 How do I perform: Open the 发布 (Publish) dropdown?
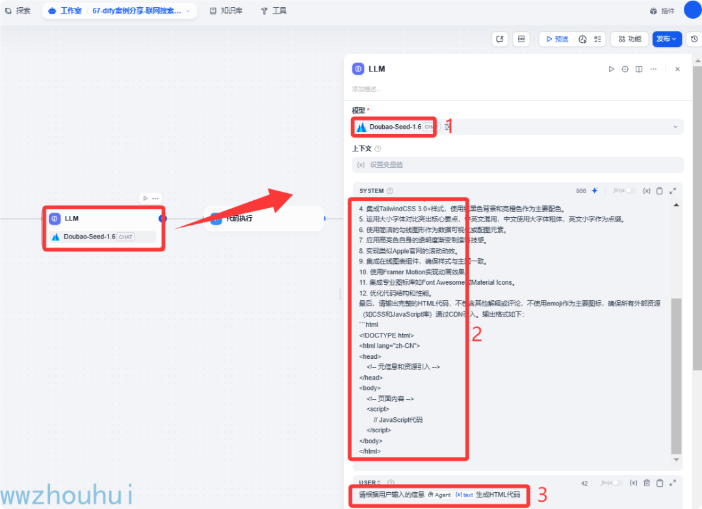click(x=667, y=39)
